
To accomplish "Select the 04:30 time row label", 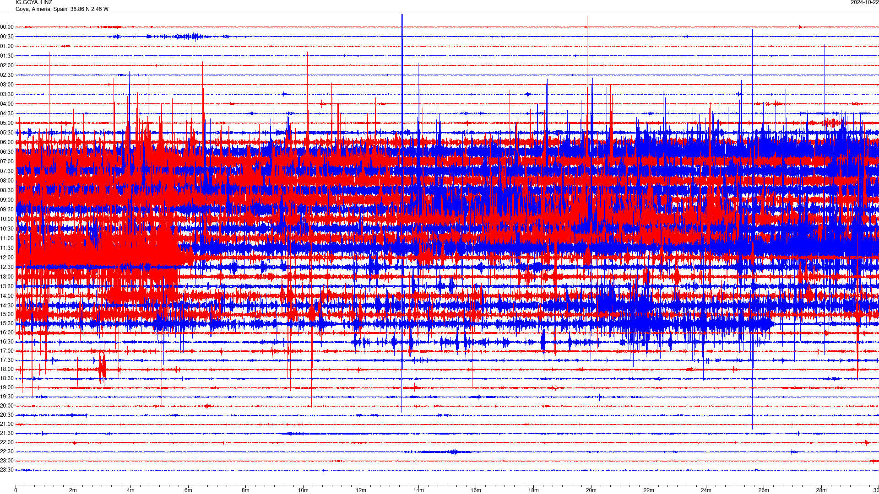I will [7, 113].
